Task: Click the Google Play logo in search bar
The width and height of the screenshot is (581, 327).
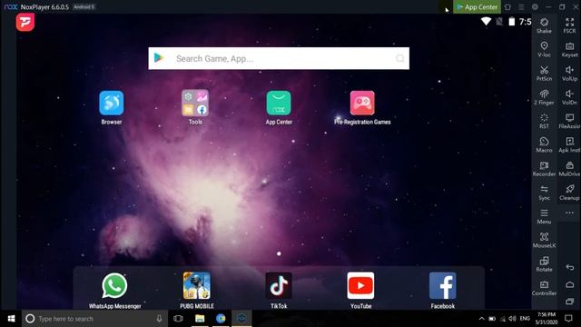Action: [159, 58]
